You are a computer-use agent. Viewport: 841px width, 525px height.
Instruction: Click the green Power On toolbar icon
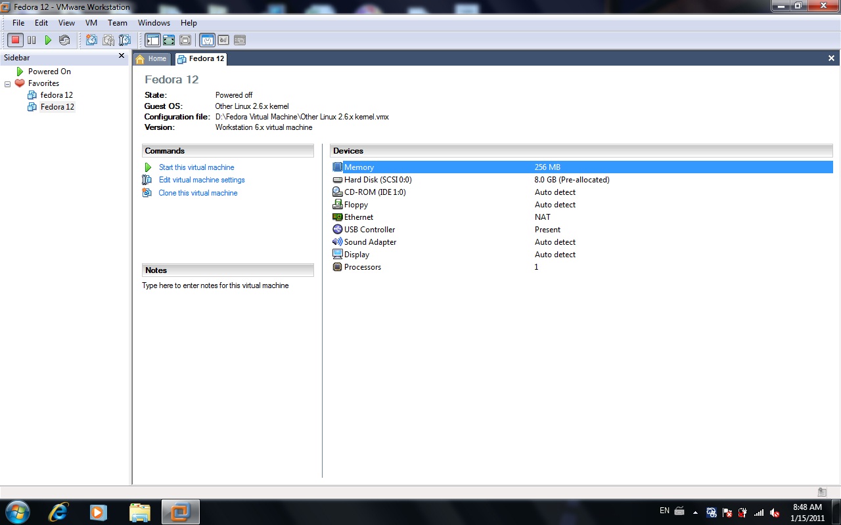pyautogui.click(x=48, y=40)
